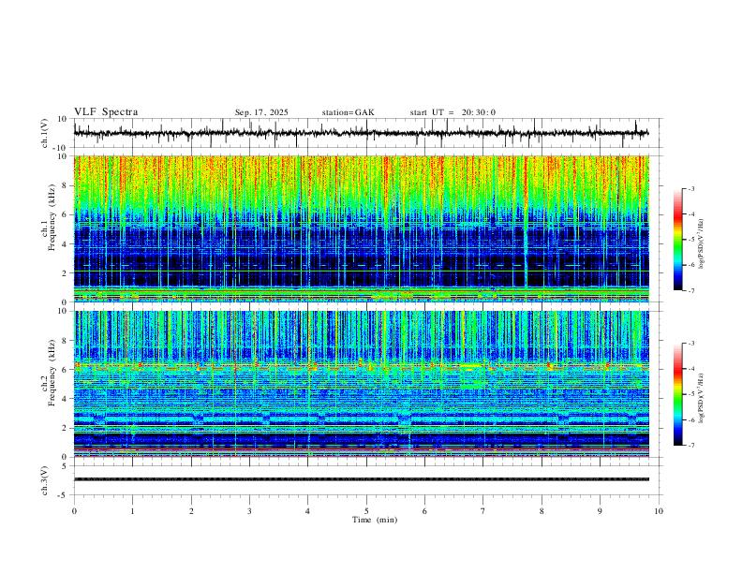Image resolution: width=742 pixels, height=573 pixels.
Task: Click the "Time (min)" x-axis label
Action: click(x=375, y=520)
